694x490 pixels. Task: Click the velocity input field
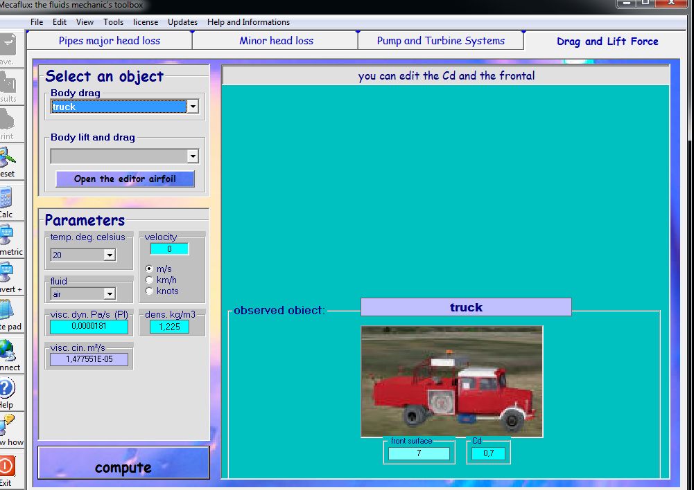coord(168,249)
